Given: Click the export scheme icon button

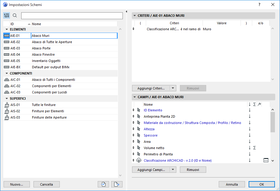Looking at the screenshot, I should 117,184.
